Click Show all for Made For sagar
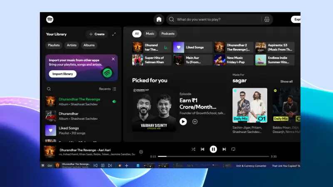Screen dimensions: 333x187 tap(286, 81)
